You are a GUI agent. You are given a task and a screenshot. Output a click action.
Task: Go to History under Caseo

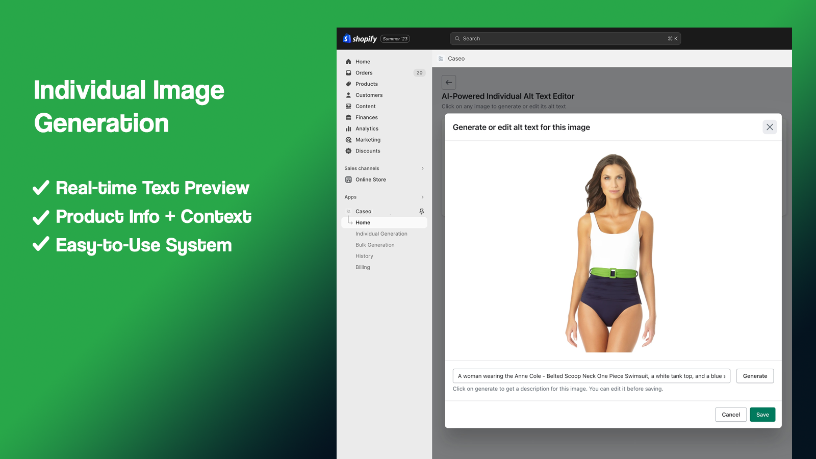[364, 256]
